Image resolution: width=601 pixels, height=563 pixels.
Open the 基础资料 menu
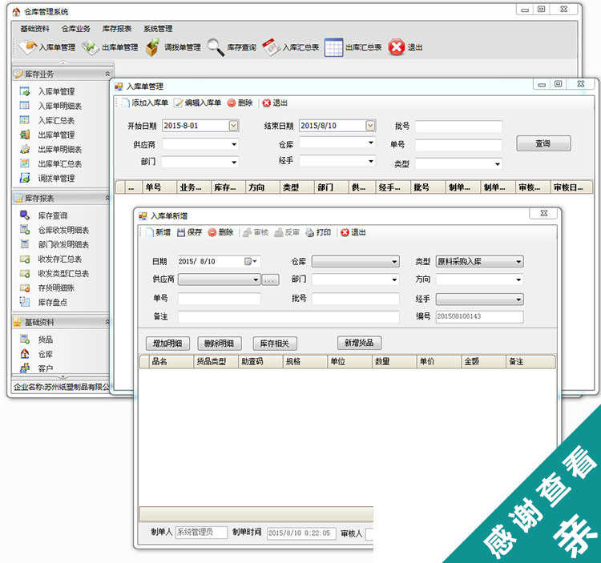tap(35, 29)
